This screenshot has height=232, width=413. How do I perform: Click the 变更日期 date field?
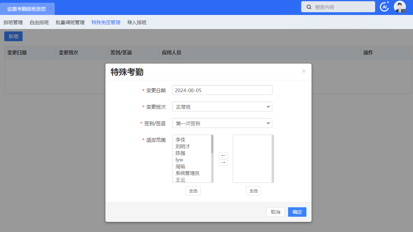pyautogui.click(x=222, y=90)
